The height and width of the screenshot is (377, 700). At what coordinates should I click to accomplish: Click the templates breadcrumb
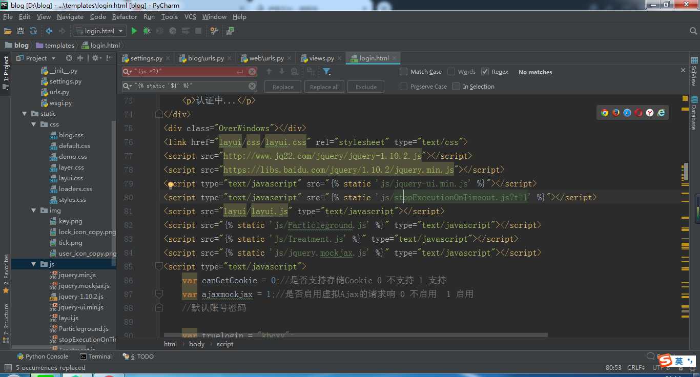coord(55,45)
